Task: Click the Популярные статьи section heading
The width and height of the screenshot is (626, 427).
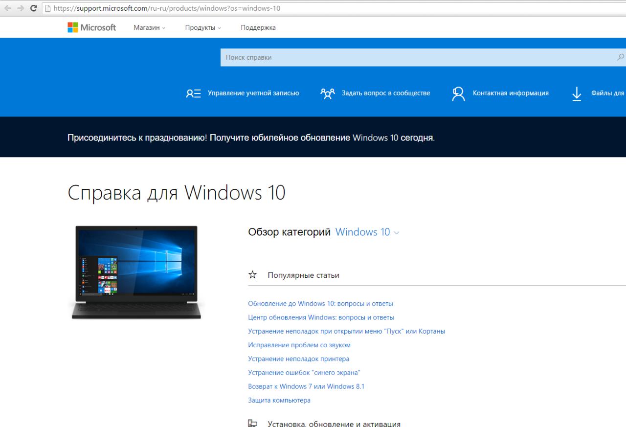Action: [x=303, y=275]
